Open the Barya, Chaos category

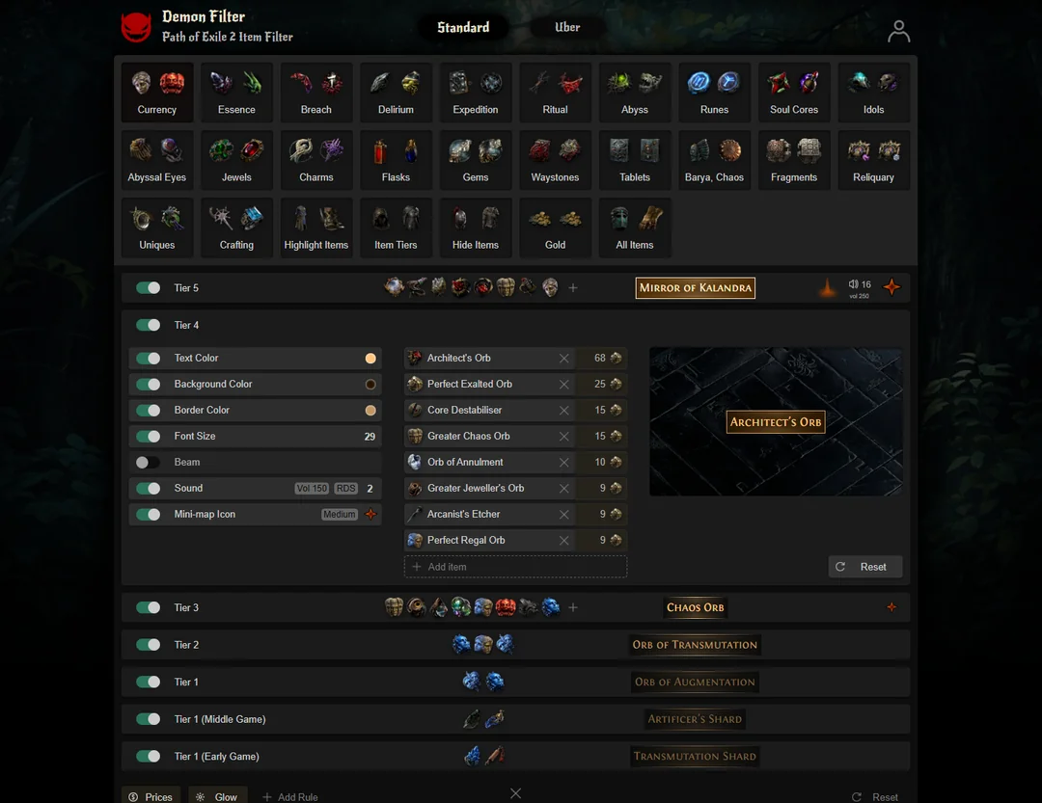click(714, 160)
